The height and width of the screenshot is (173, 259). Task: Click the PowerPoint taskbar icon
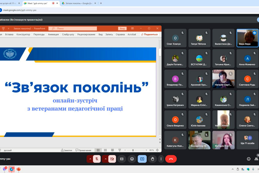18,169
